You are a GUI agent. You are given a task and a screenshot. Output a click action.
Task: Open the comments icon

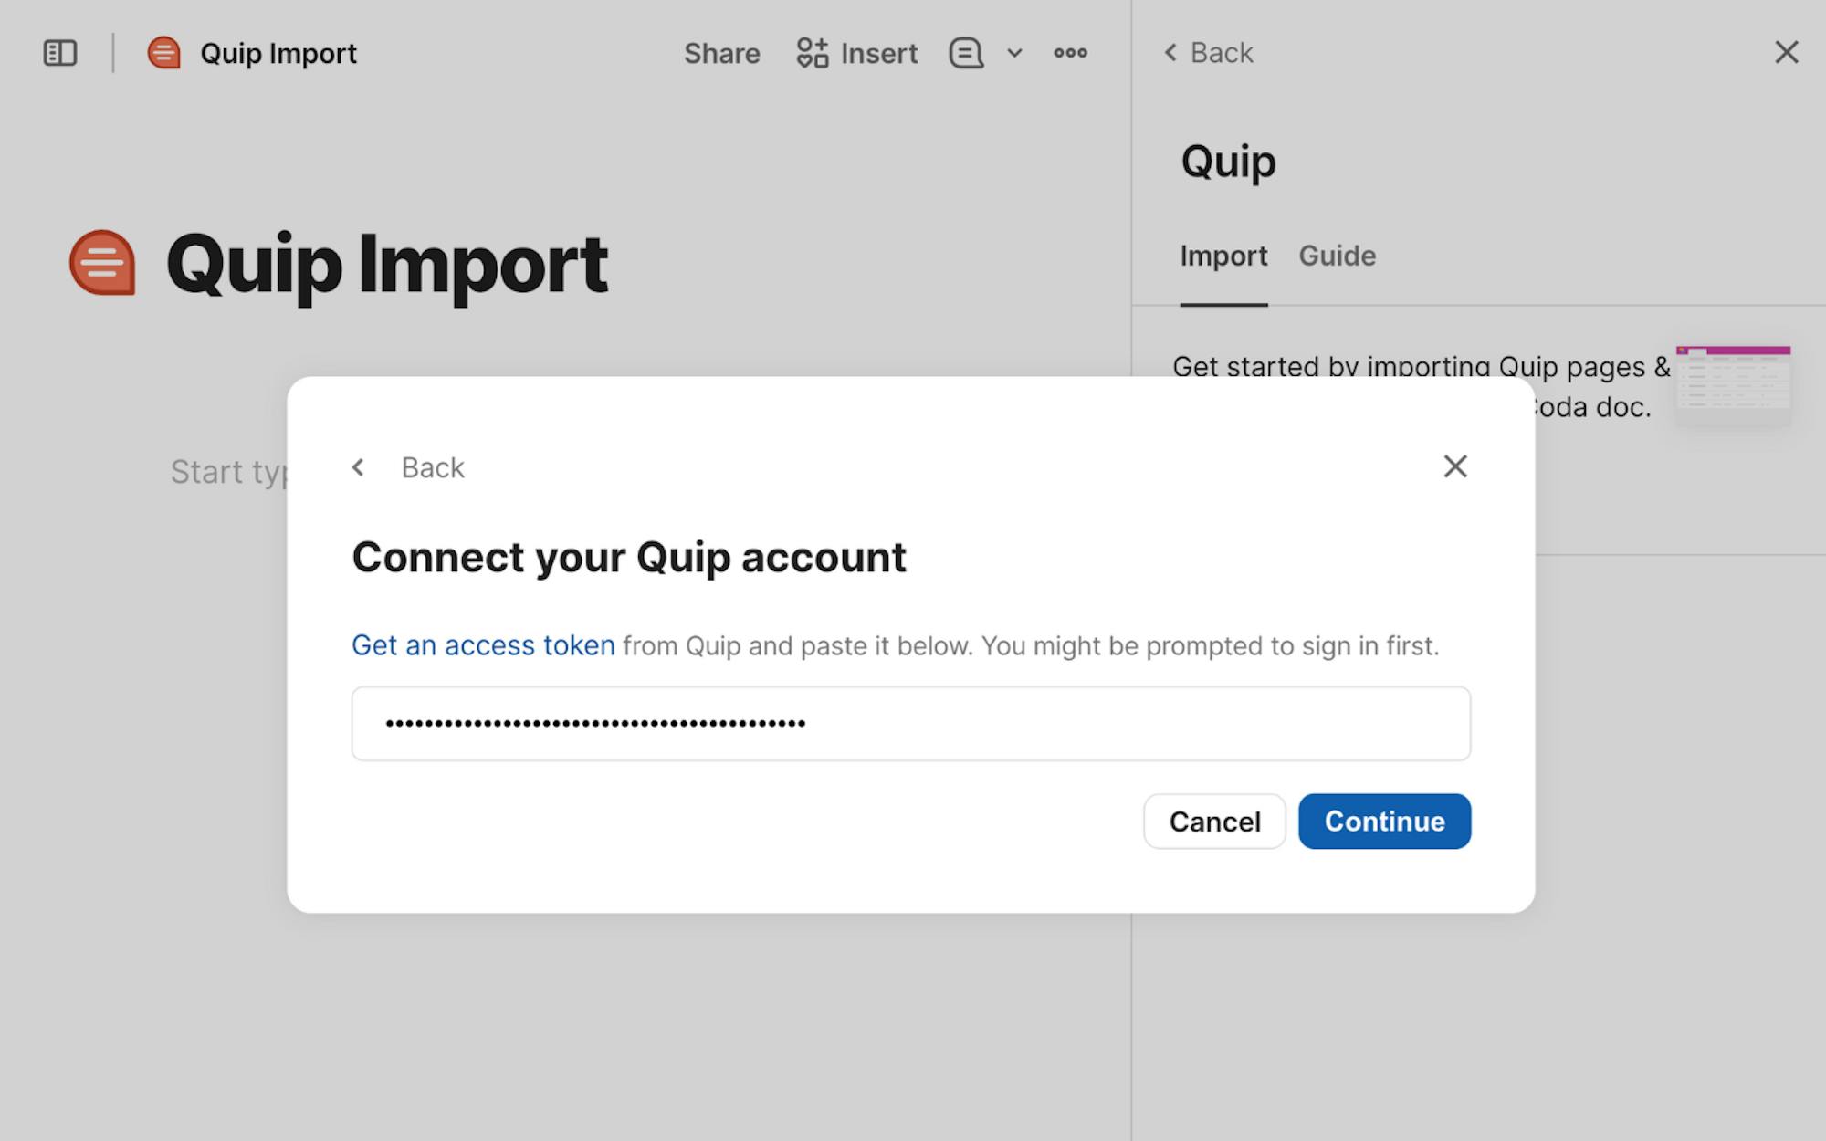(x=966, y=53)
